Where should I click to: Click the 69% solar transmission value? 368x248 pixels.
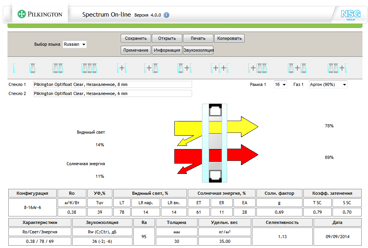coord(329,157)
